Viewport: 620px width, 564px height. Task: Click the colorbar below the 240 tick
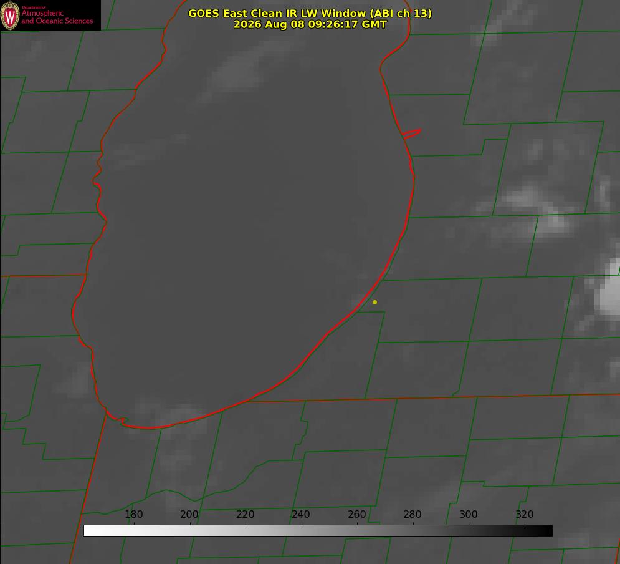coord(302,531)
